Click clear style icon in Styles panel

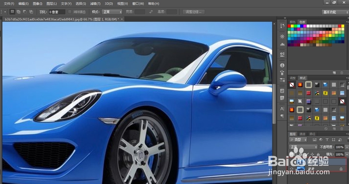pos(326,129)
